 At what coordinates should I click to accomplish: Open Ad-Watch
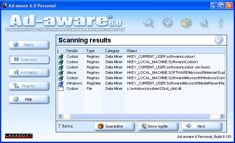(29, 73)
